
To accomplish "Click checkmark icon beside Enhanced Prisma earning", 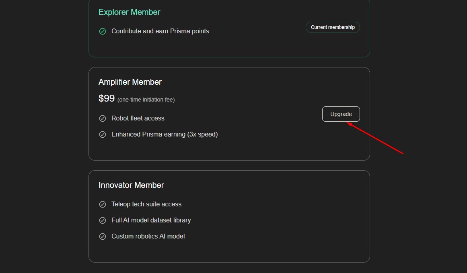I will tap(103, 134).
